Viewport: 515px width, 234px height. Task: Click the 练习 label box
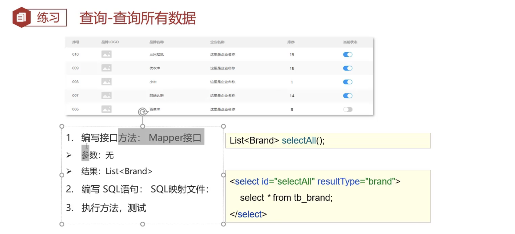[x=48, y=18]
